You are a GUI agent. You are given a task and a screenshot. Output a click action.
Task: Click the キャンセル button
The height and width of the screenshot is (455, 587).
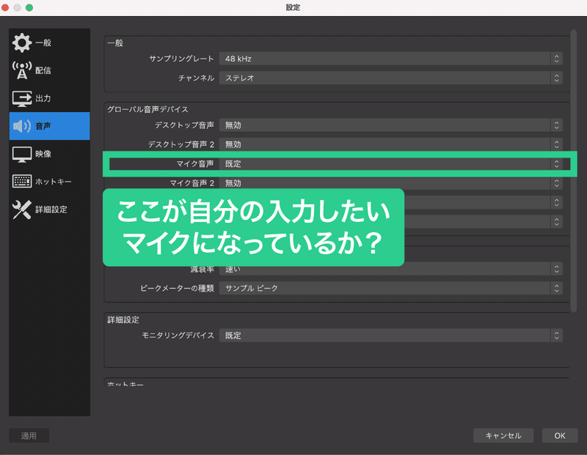pos(503,435)
